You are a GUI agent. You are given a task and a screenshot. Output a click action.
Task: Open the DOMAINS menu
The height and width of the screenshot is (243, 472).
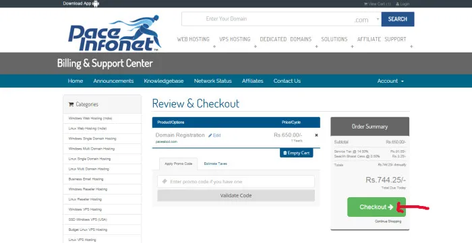[301, 39]
